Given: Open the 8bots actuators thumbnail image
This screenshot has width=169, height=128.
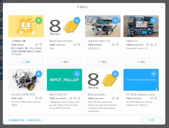Looking at the screenshot, I should coord(103,80).
